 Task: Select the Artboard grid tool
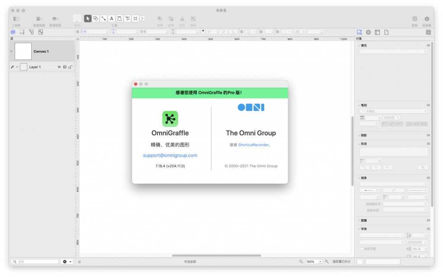(135, 19)
